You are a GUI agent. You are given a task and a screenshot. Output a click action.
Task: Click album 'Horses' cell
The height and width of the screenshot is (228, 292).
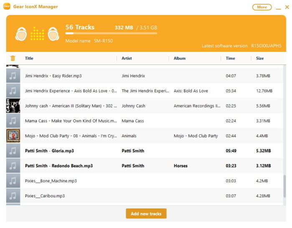coord(180,166)
